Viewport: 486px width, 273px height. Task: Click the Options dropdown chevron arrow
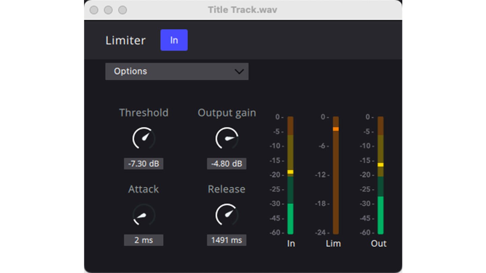pyautogui.click(x=239, y=71)
